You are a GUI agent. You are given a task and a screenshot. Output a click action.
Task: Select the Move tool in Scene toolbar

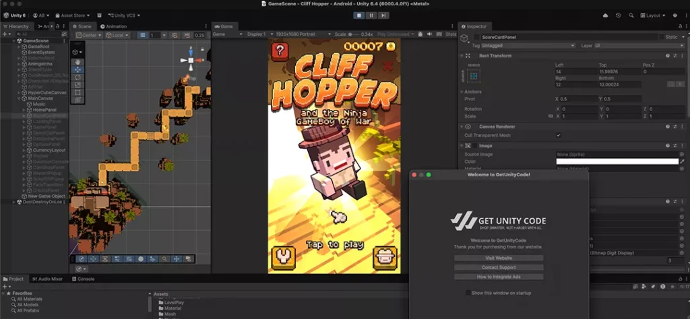[77, 69]
